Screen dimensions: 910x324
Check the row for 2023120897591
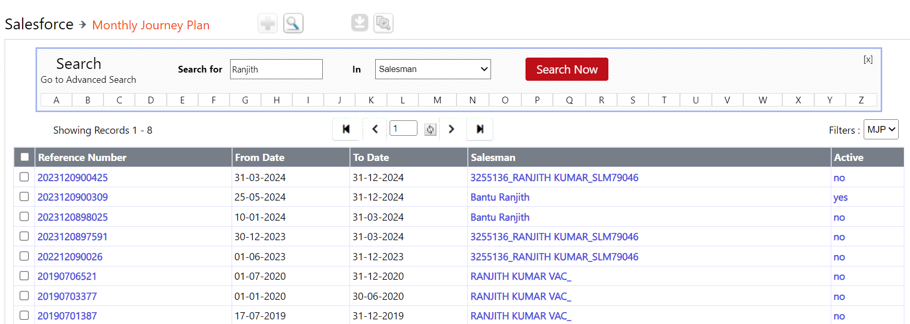point(24,236)
